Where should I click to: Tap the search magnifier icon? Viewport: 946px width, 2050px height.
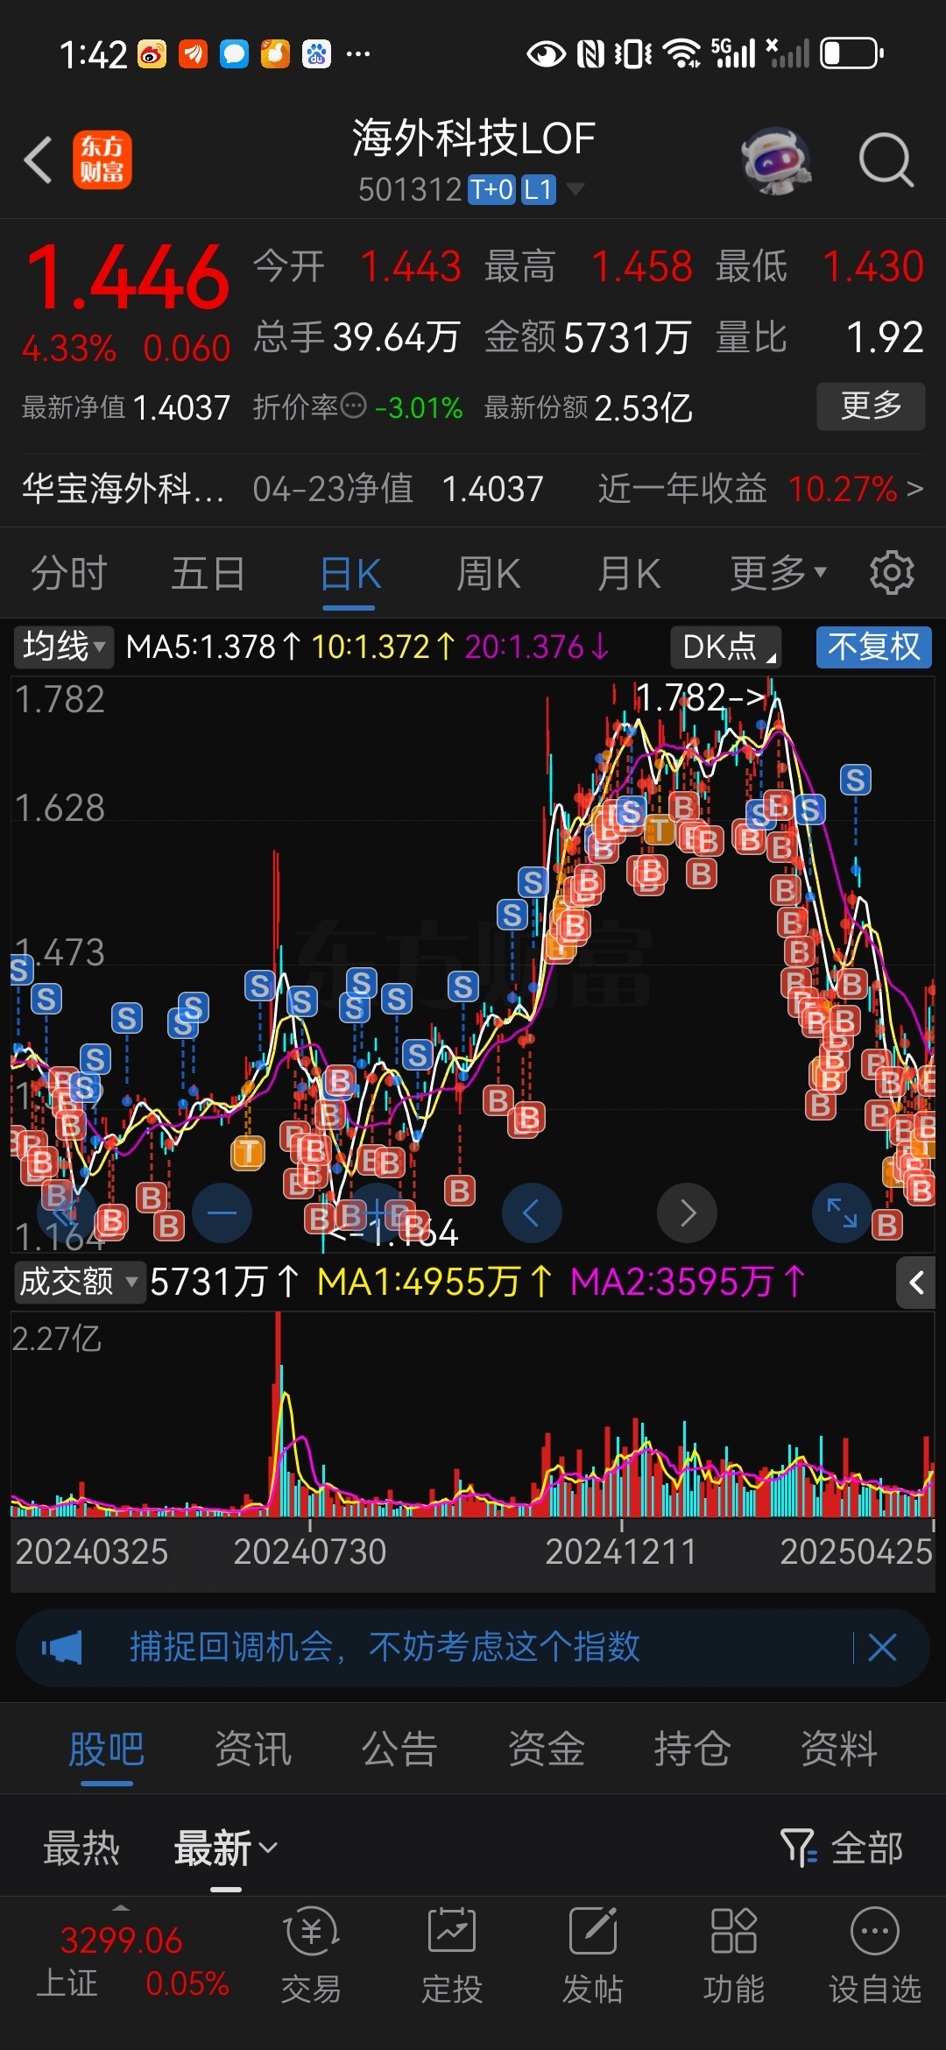(886, 159)
